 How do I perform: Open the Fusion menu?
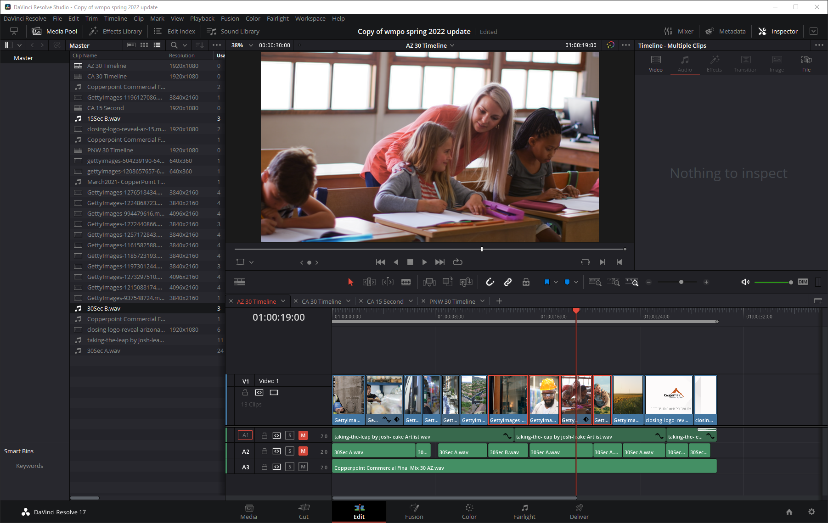(x=230, y=18)
